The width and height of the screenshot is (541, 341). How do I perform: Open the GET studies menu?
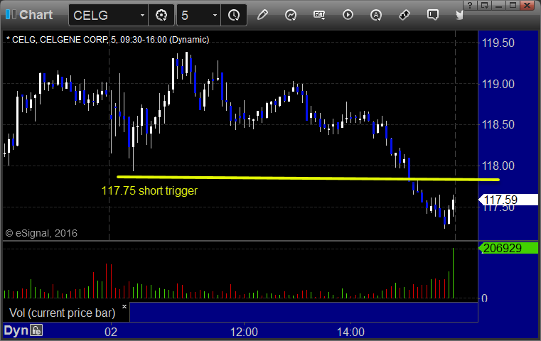tap(319, 15)
